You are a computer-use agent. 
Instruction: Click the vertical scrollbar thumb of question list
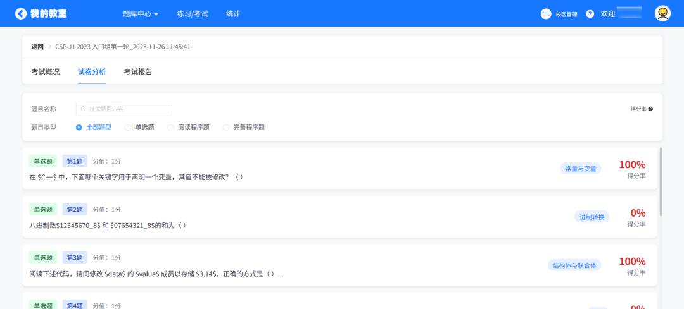coord(661,182)
